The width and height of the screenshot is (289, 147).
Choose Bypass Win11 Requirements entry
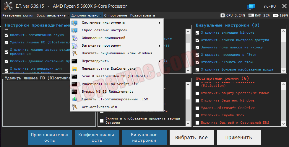pyautogui.click(x=117, y=92)
